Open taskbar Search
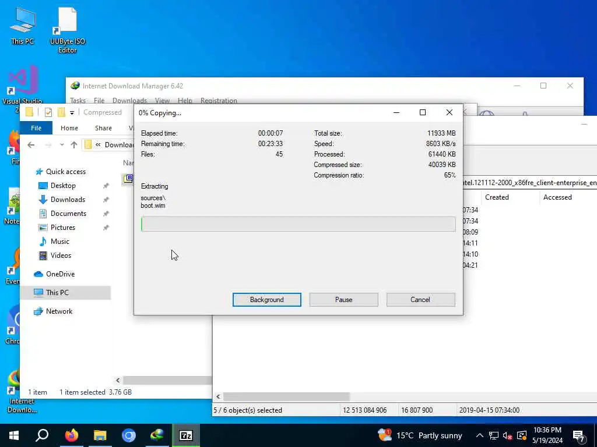Viewport: 597px width, 447px height. [42, 435]
